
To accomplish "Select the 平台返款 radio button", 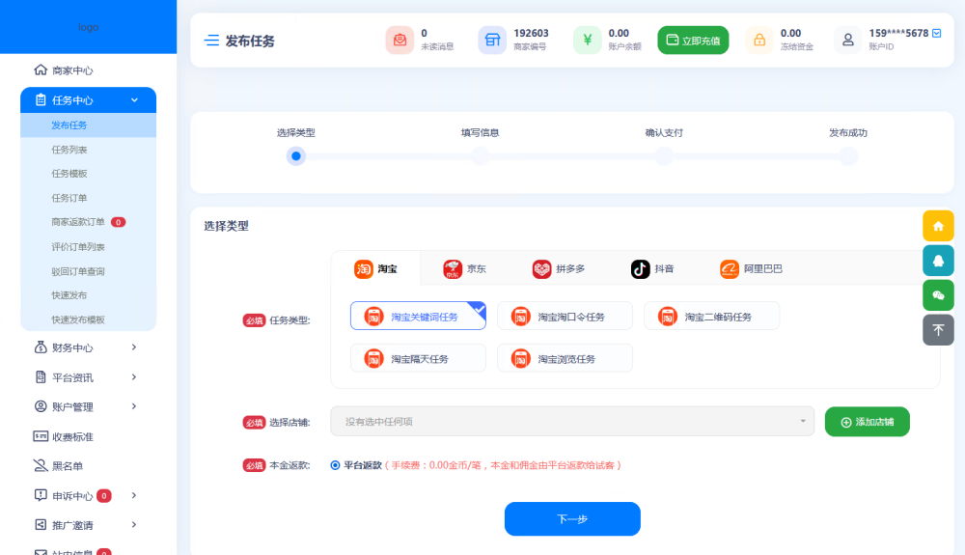I will tap(335, 465).
